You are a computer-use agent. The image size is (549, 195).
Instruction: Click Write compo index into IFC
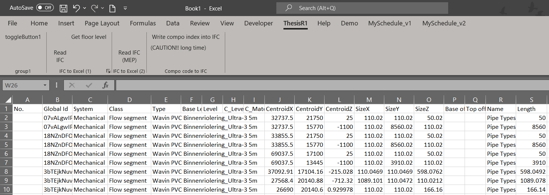pos(186,37)
